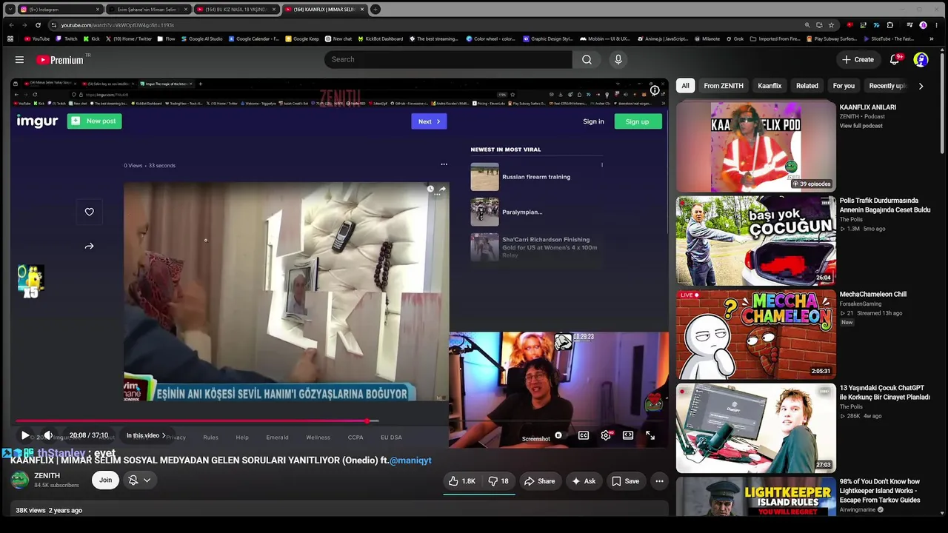This screenshot has height=533, width=948.
Task: Select the Recently uploaded chip
Action: pyautogui.click(x=887, y=86)
